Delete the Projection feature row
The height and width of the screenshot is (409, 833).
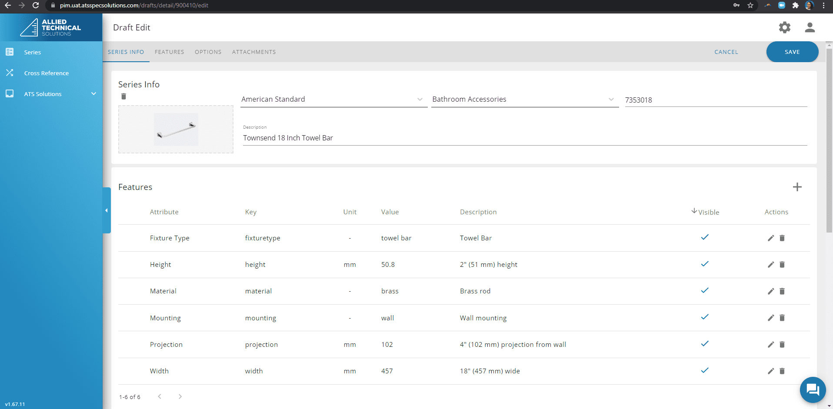[782, 345]
